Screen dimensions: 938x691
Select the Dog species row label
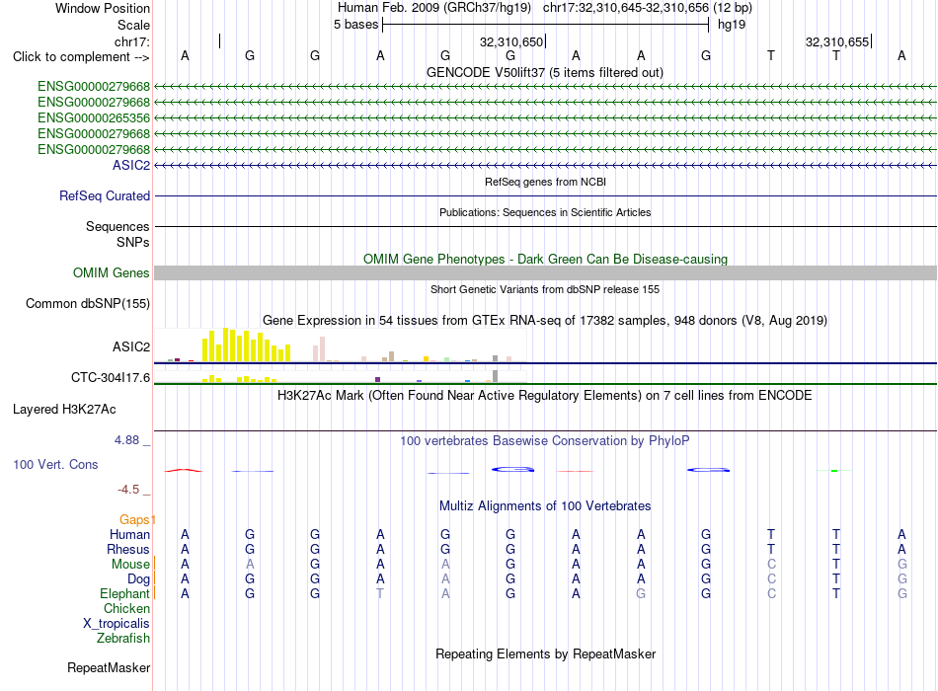[x=138, y=579]
